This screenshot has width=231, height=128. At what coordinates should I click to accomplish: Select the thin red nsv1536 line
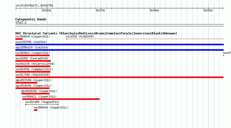pos(145,39)
